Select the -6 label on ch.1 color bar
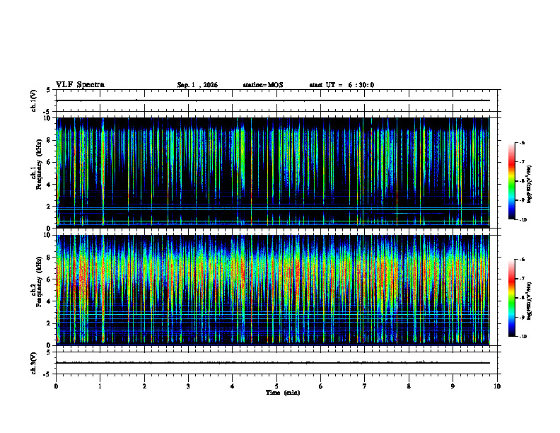 point(522,143)
